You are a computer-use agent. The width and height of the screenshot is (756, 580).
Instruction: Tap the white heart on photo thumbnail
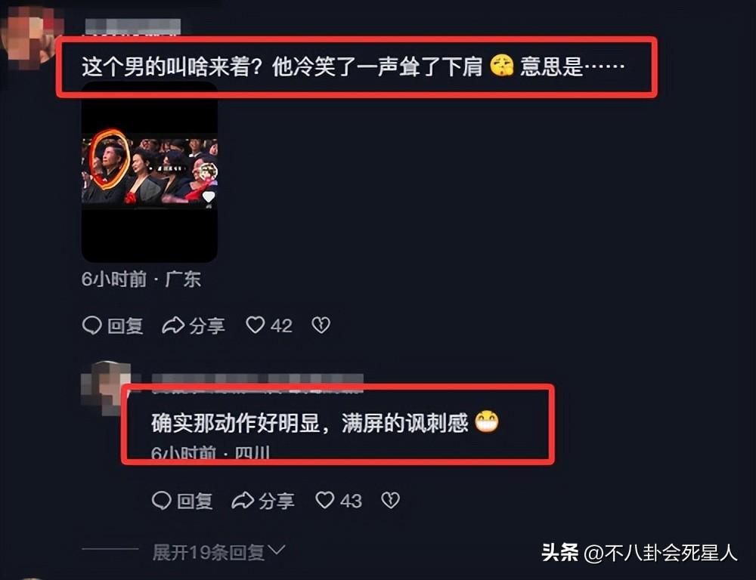(x=209, y=196)
